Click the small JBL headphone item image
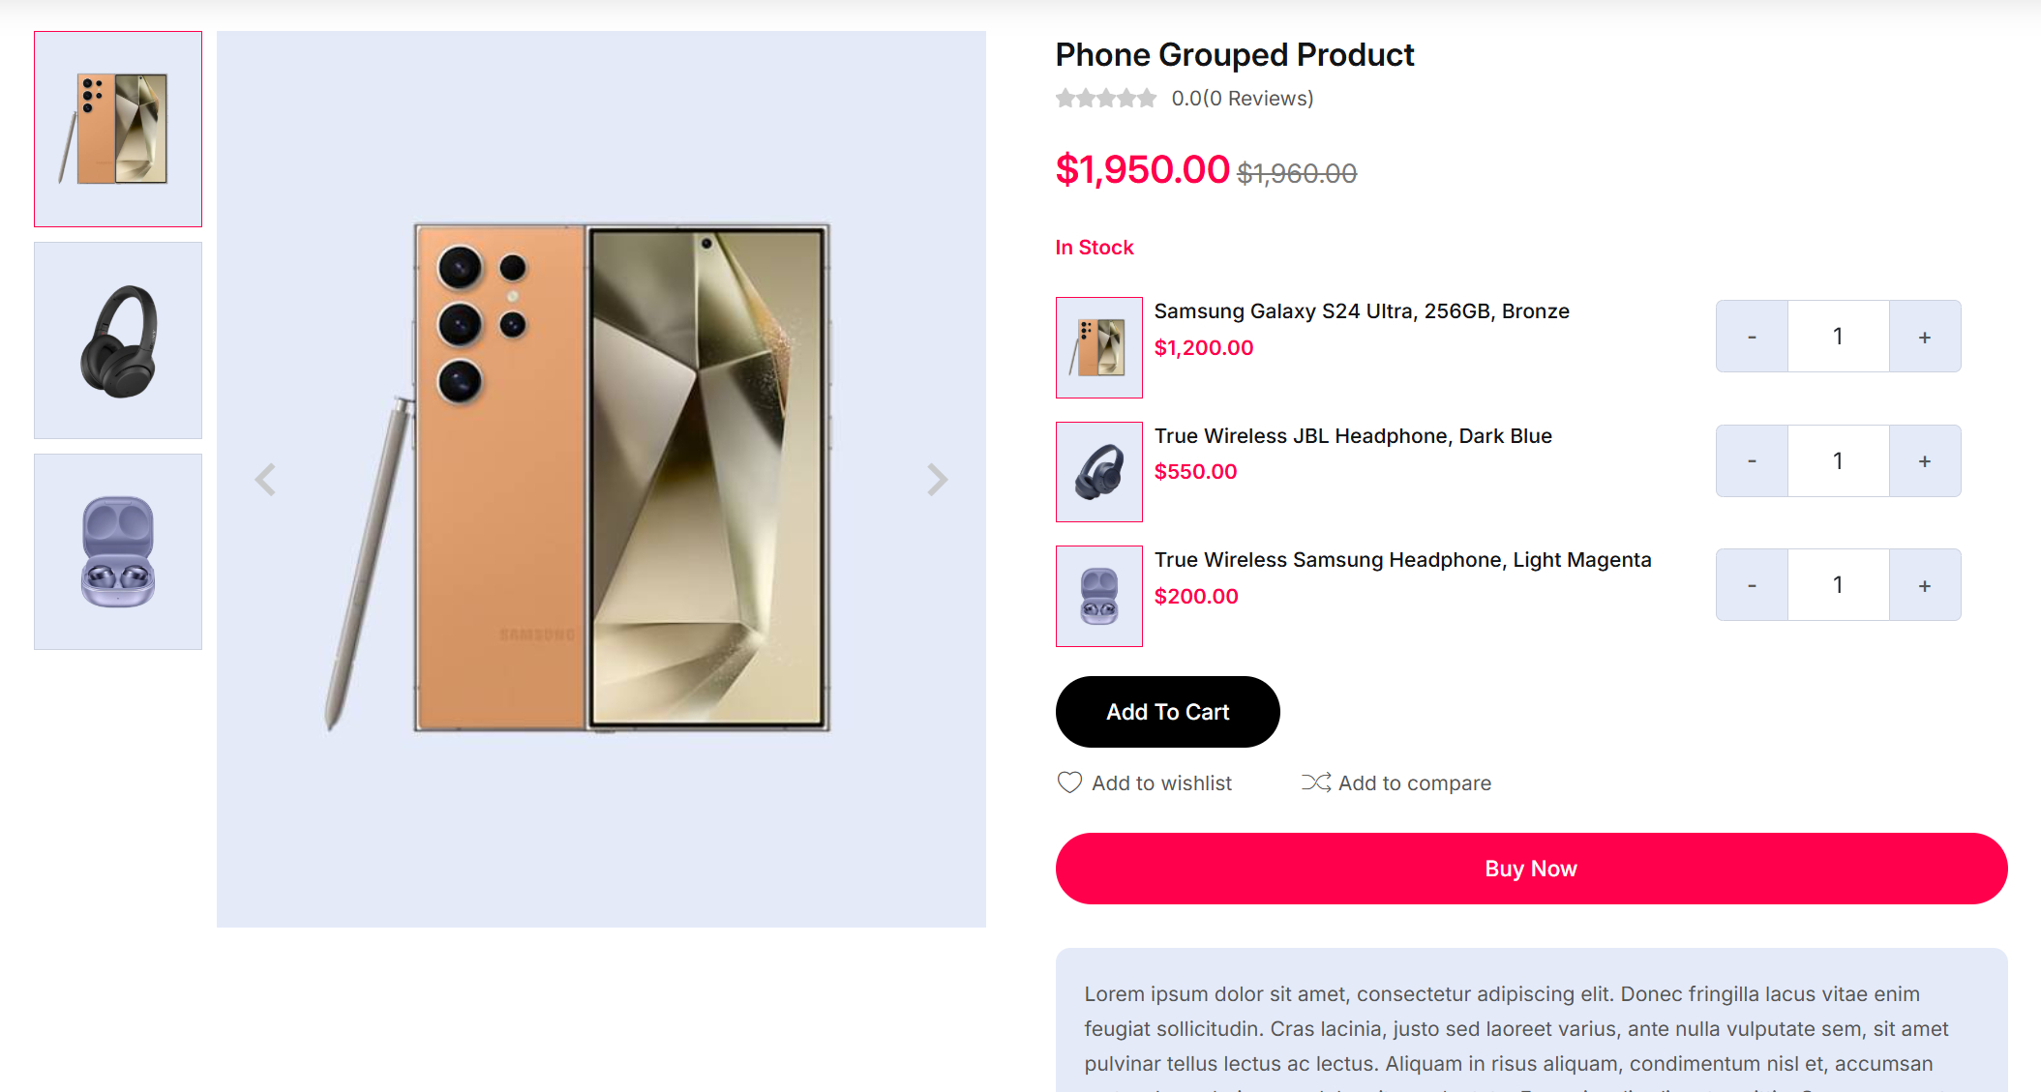 point(1098,472)
